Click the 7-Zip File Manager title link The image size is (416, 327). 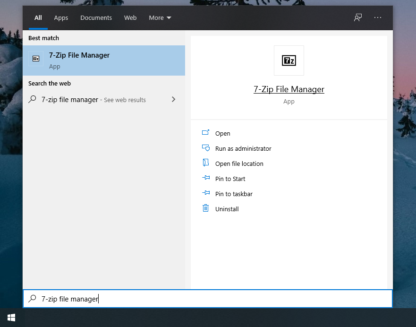pyautogui.click(x=289, y=89)
